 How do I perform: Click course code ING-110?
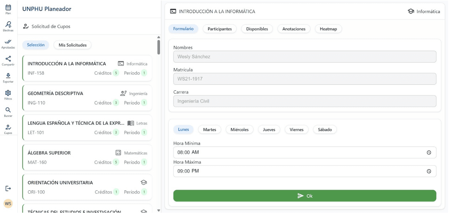coord(37,103)
